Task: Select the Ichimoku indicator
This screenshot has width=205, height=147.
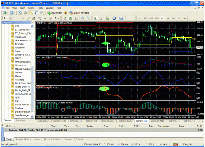Action: [x=19, y=44]
